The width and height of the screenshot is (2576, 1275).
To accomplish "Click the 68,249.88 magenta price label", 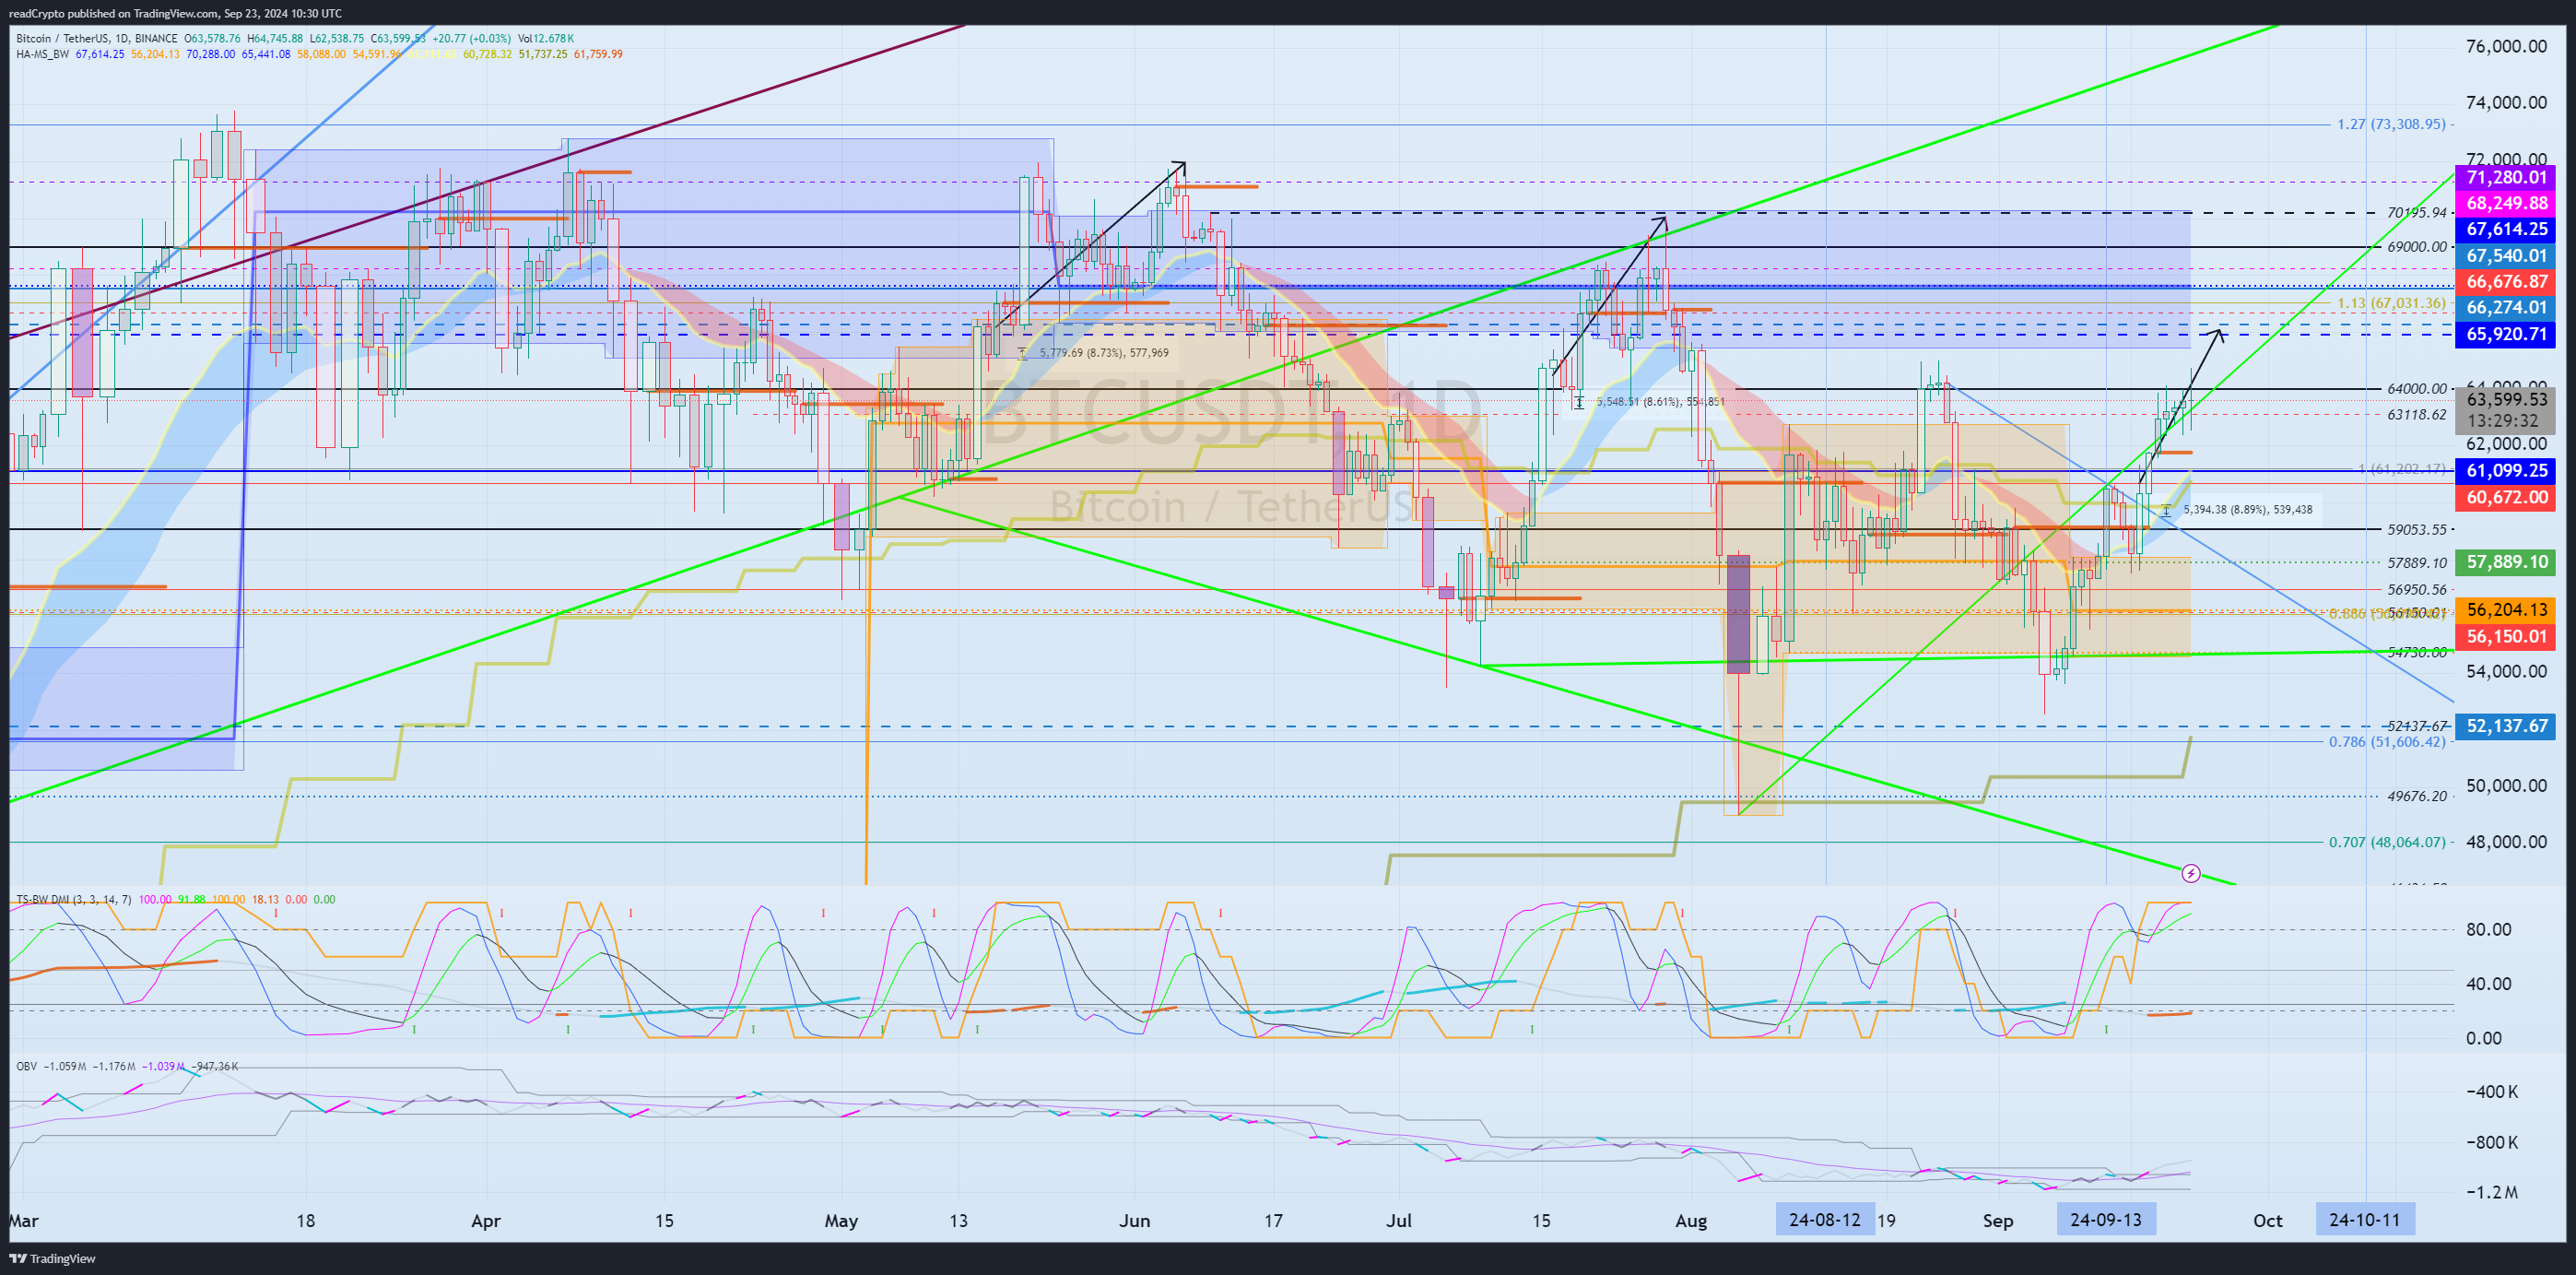I will (2505, 203).
